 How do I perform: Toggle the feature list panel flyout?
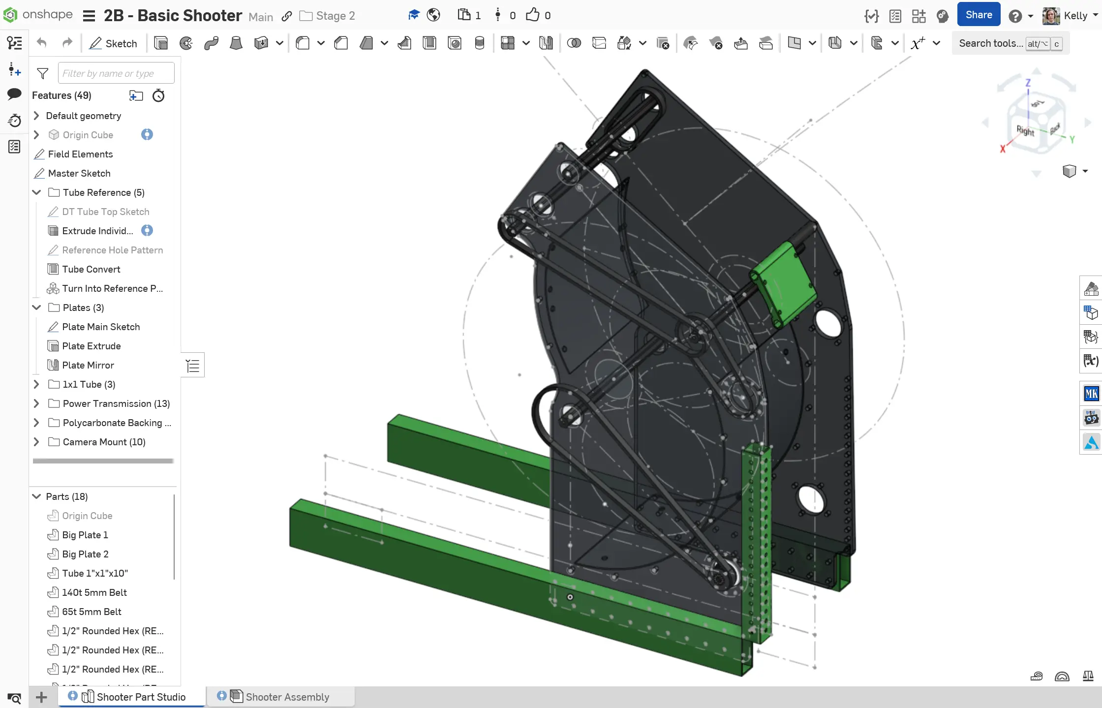193,365
